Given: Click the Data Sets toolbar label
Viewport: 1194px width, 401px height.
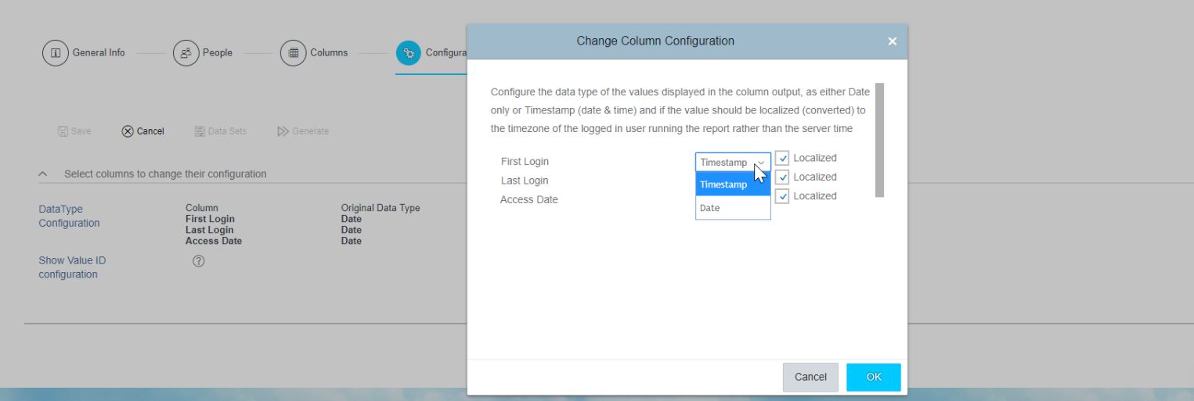Looking at the screenshot, I should point(227,131).
